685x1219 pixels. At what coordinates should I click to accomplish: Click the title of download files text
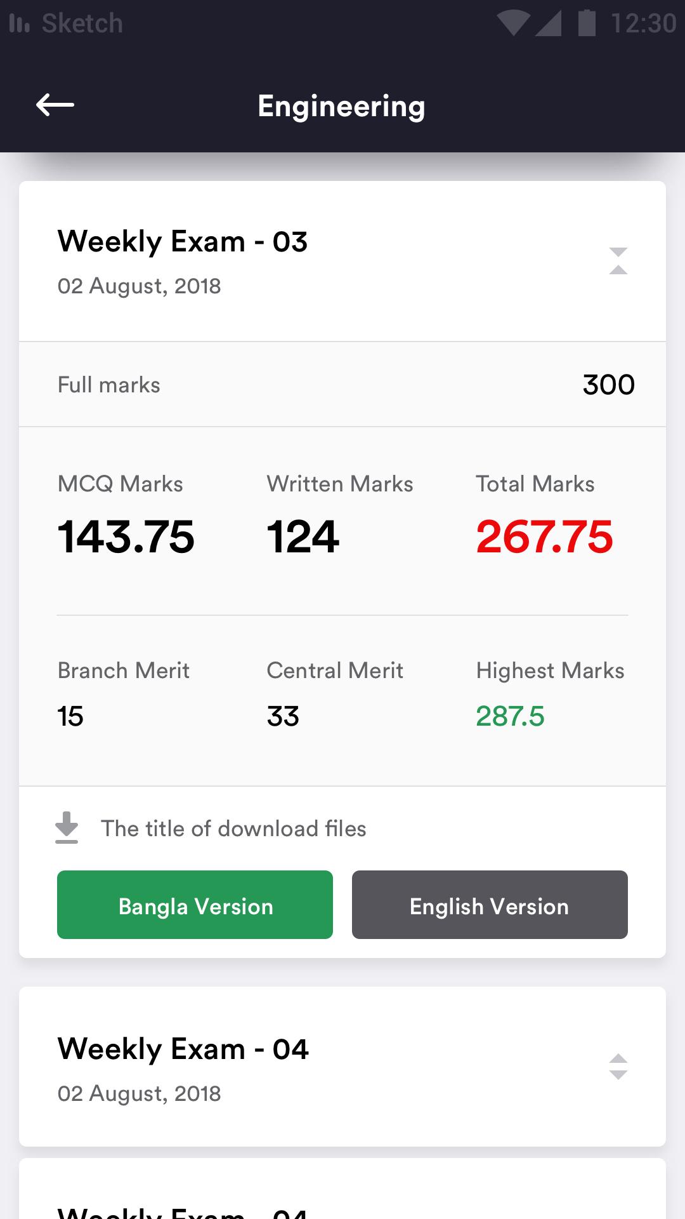click(233, 829)
